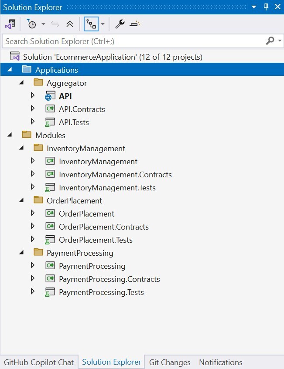Image resolution: width=284 pixels, height=369 pixels.
Task: Click OrderPlacement.Tests flask icon
Action: [x=50, y=240]
